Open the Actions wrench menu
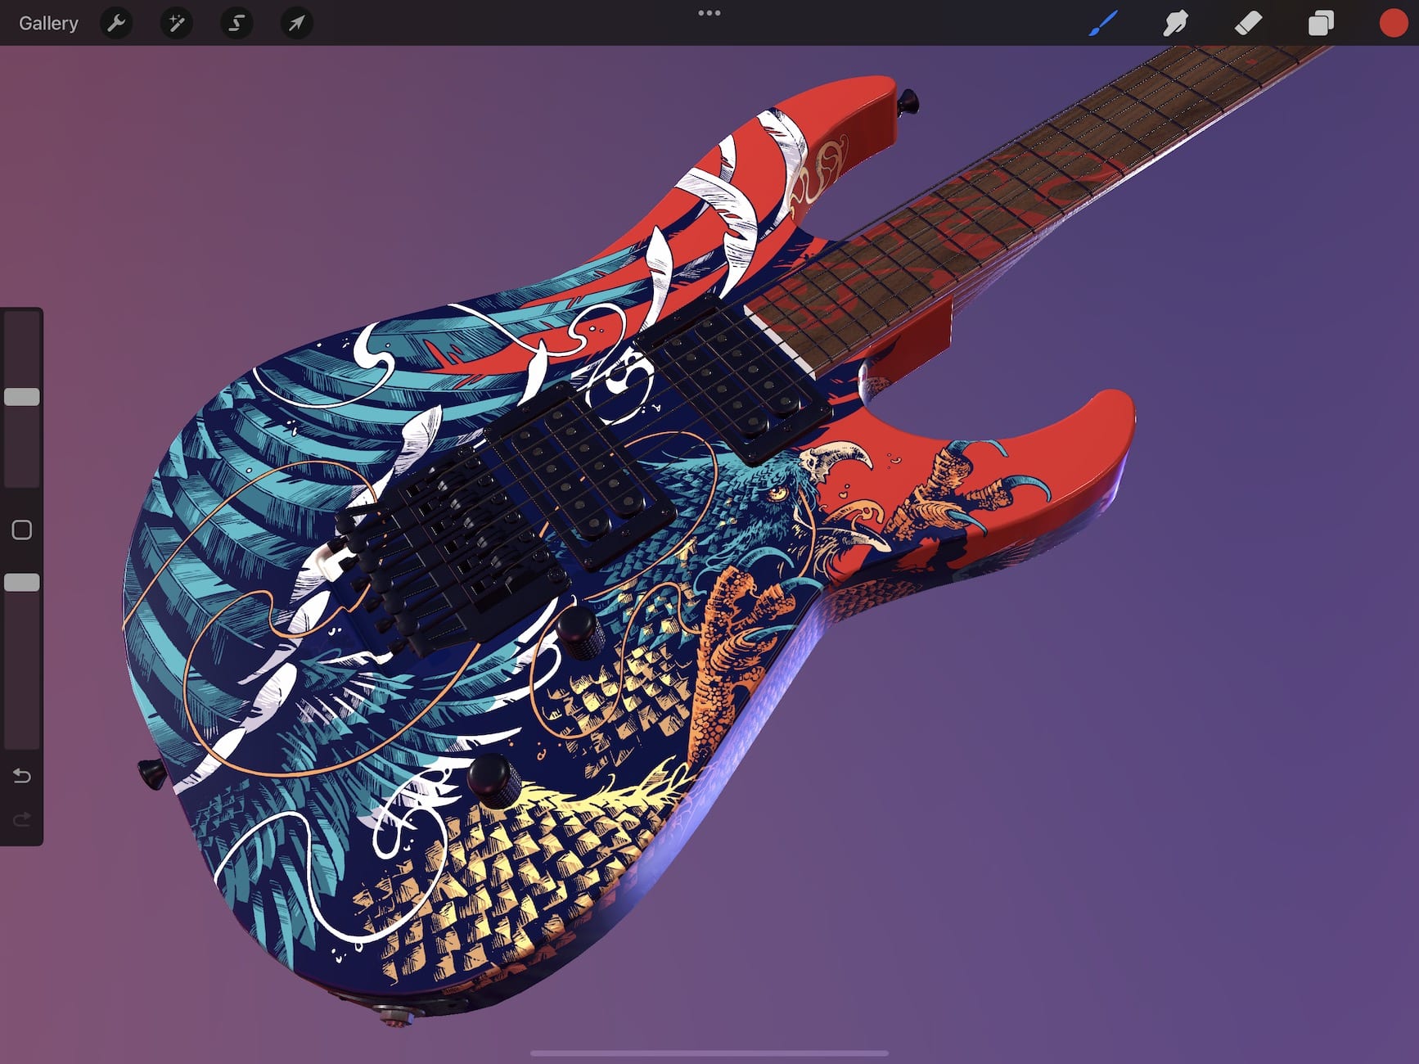 tap(116, 23)
